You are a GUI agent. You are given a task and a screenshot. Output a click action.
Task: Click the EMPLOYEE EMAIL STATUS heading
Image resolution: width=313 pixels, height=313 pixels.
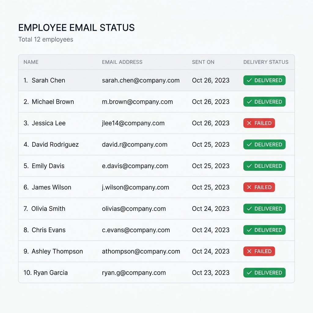point(76,28)
